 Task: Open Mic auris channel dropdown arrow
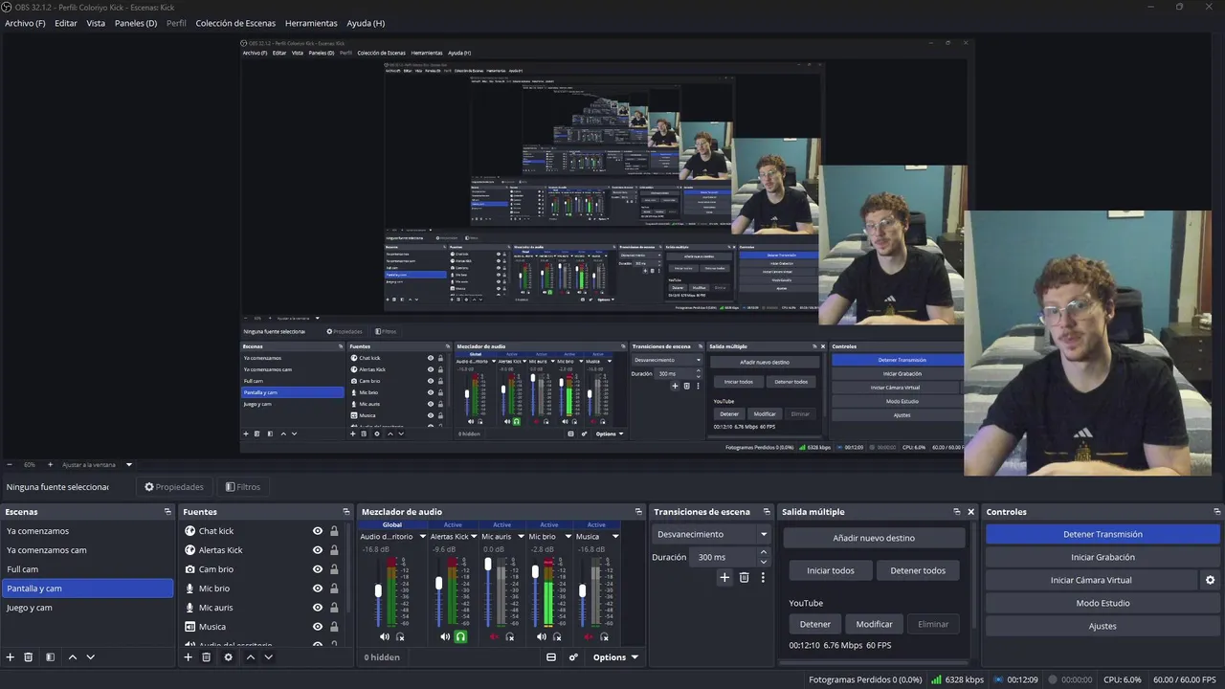click(520, 537)
